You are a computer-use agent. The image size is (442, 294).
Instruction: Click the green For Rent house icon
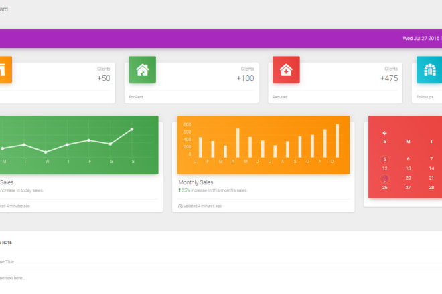coord(143,69)
